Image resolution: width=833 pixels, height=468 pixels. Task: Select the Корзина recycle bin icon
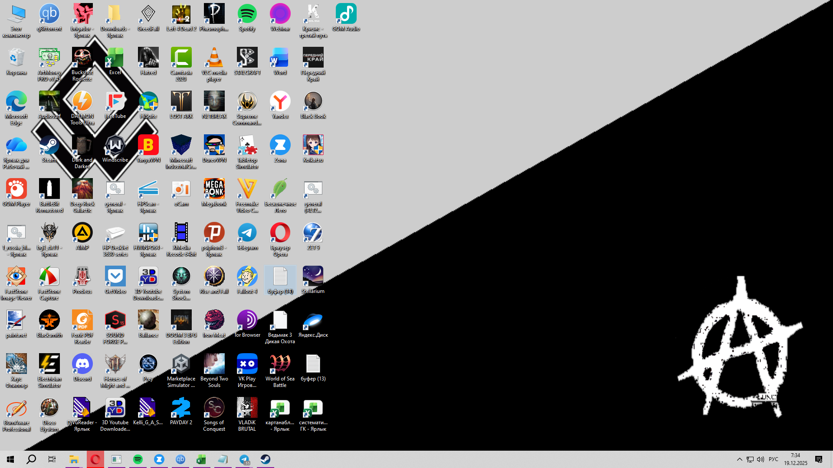tap(16, 58)
